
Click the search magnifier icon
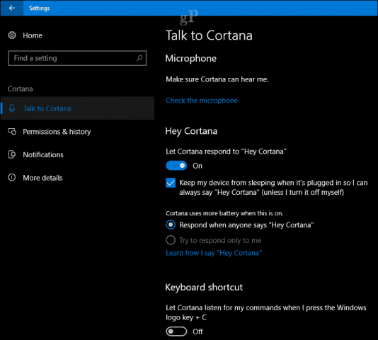tap(139, 58)
